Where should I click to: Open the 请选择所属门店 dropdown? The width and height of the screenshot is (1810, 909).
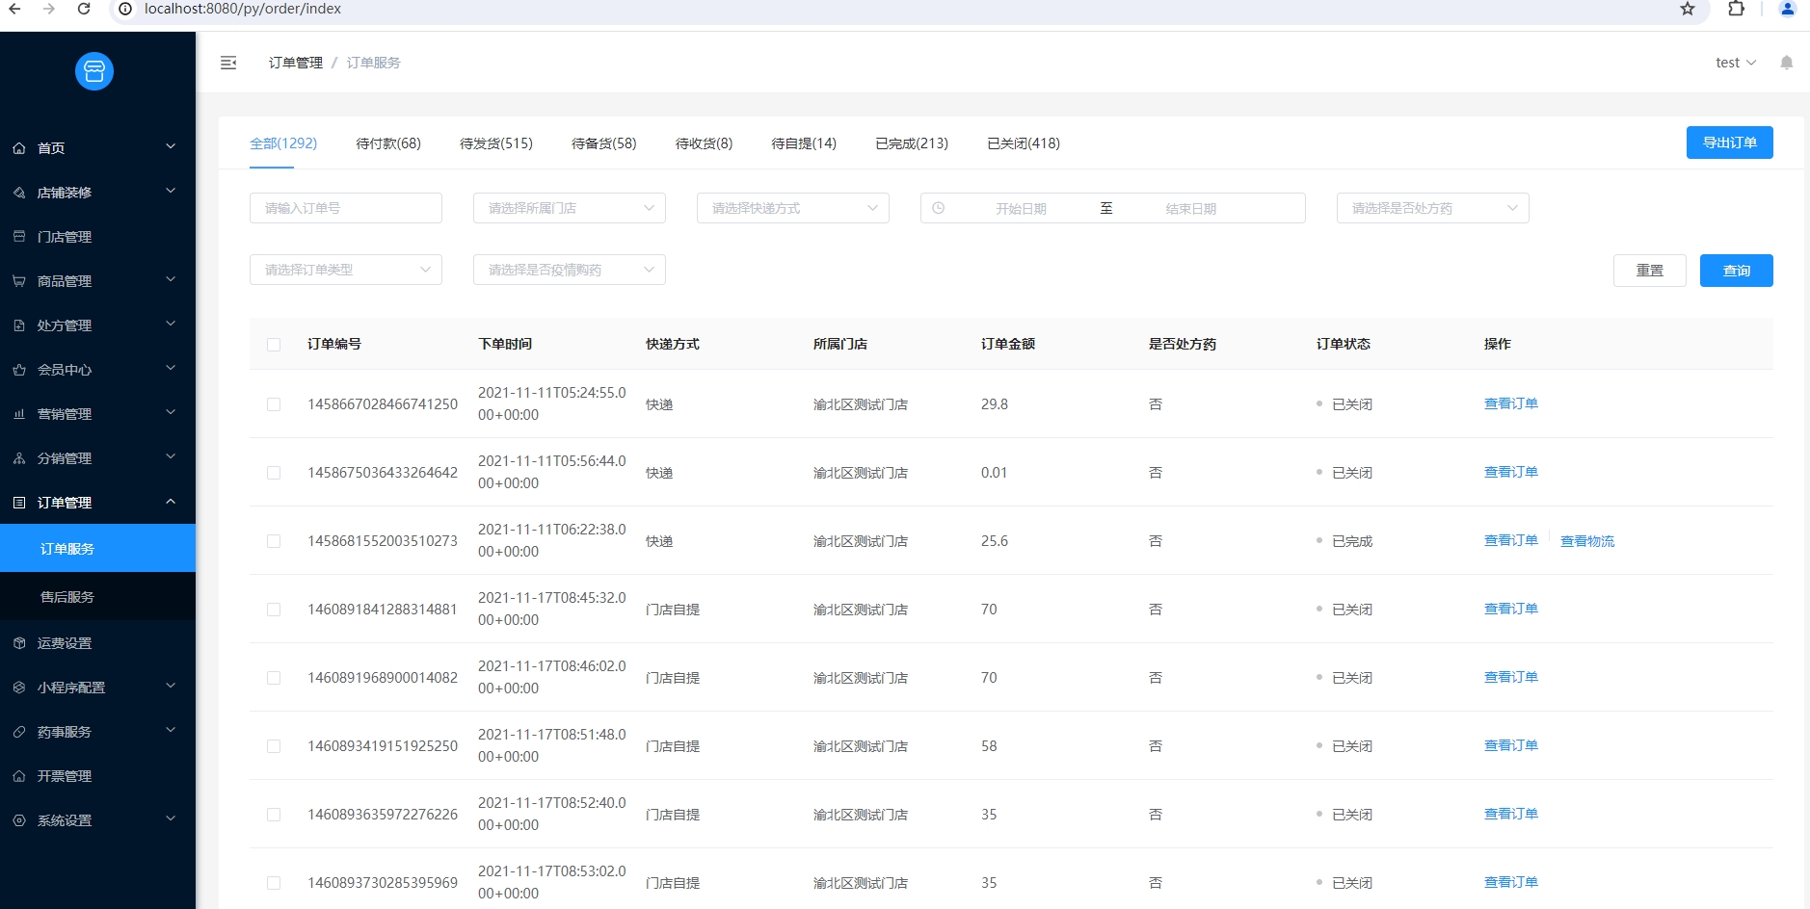(x=570, y=208)
